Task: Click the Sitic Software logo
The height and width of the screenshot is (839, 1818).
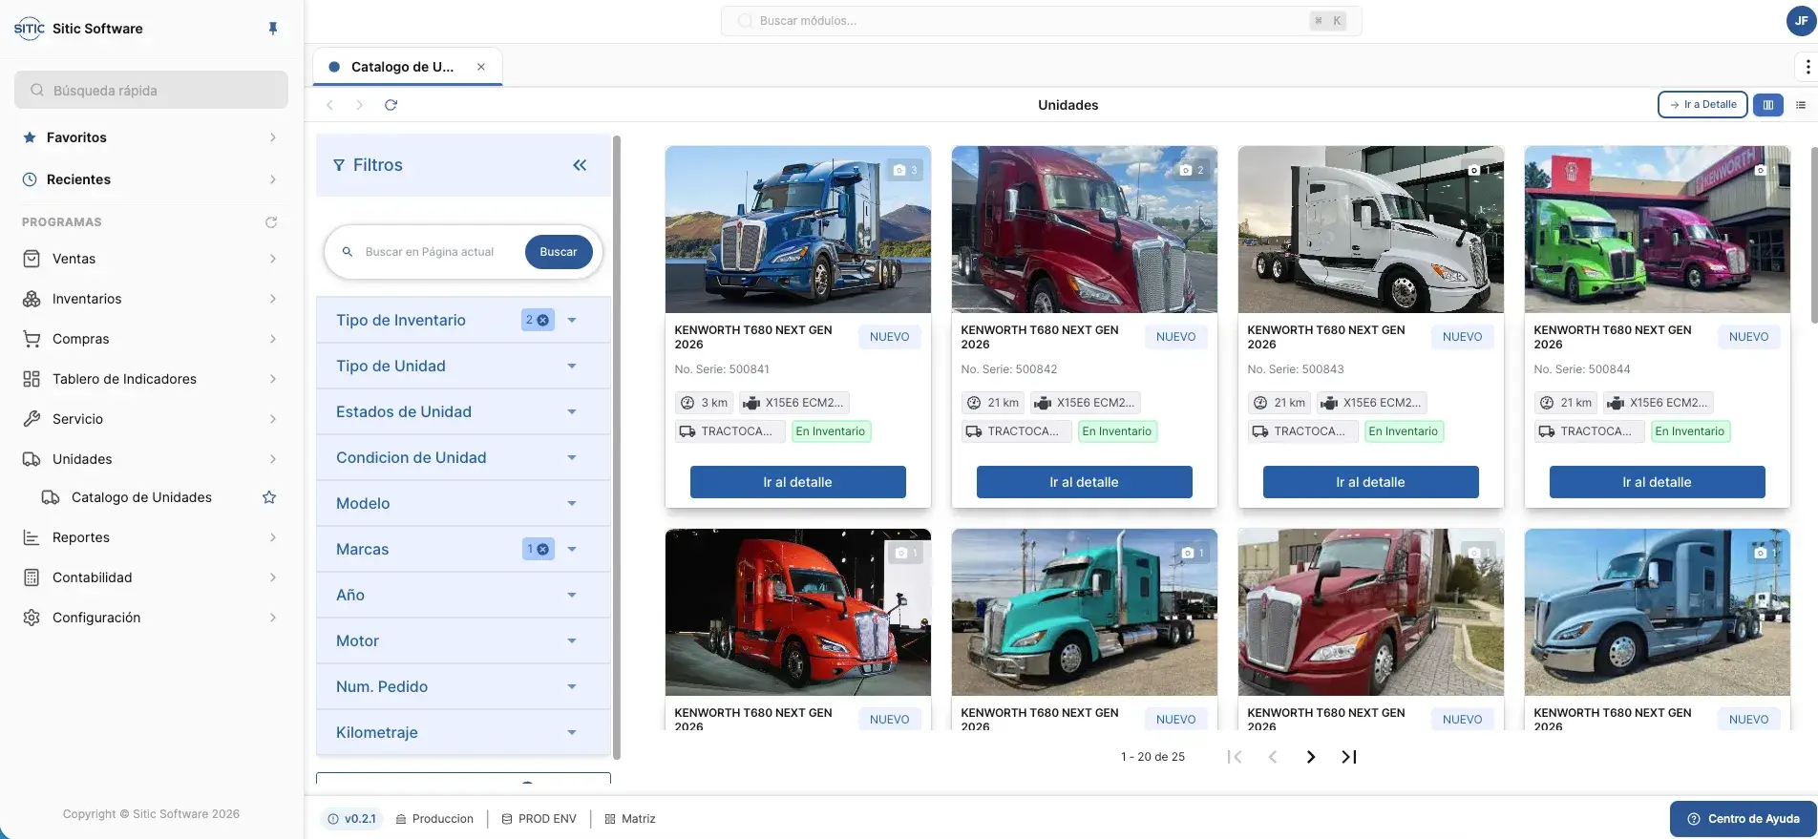Action: (x=30, y=29)
